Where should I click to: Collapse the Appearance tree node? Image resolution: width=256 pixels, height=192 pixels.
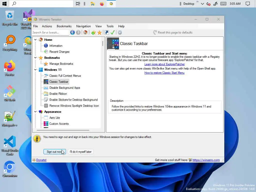point(35,112)
